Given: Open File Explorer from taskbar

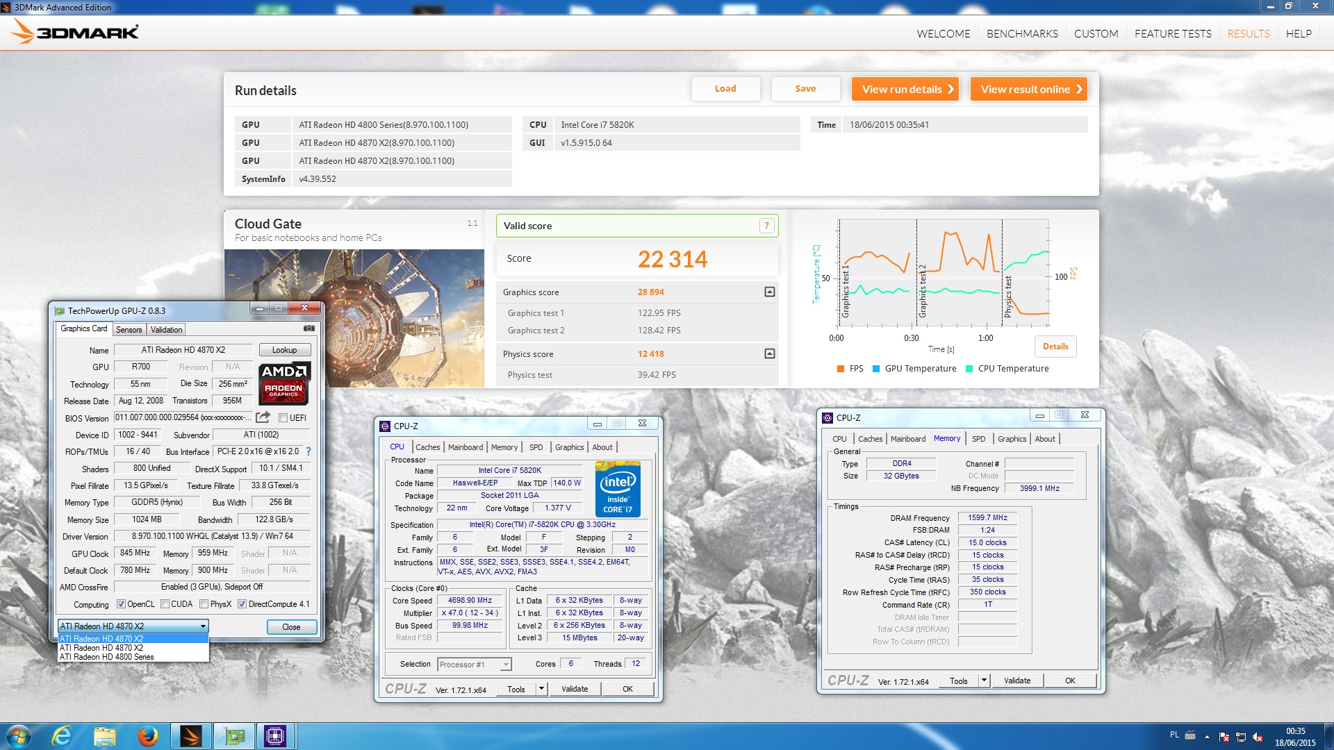Looking at the screenshot, I should [104, 736].
